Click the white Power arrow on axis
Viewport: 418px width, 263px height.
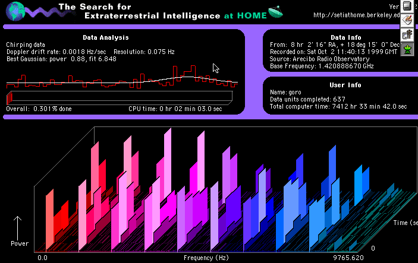(x=18, y=226)
